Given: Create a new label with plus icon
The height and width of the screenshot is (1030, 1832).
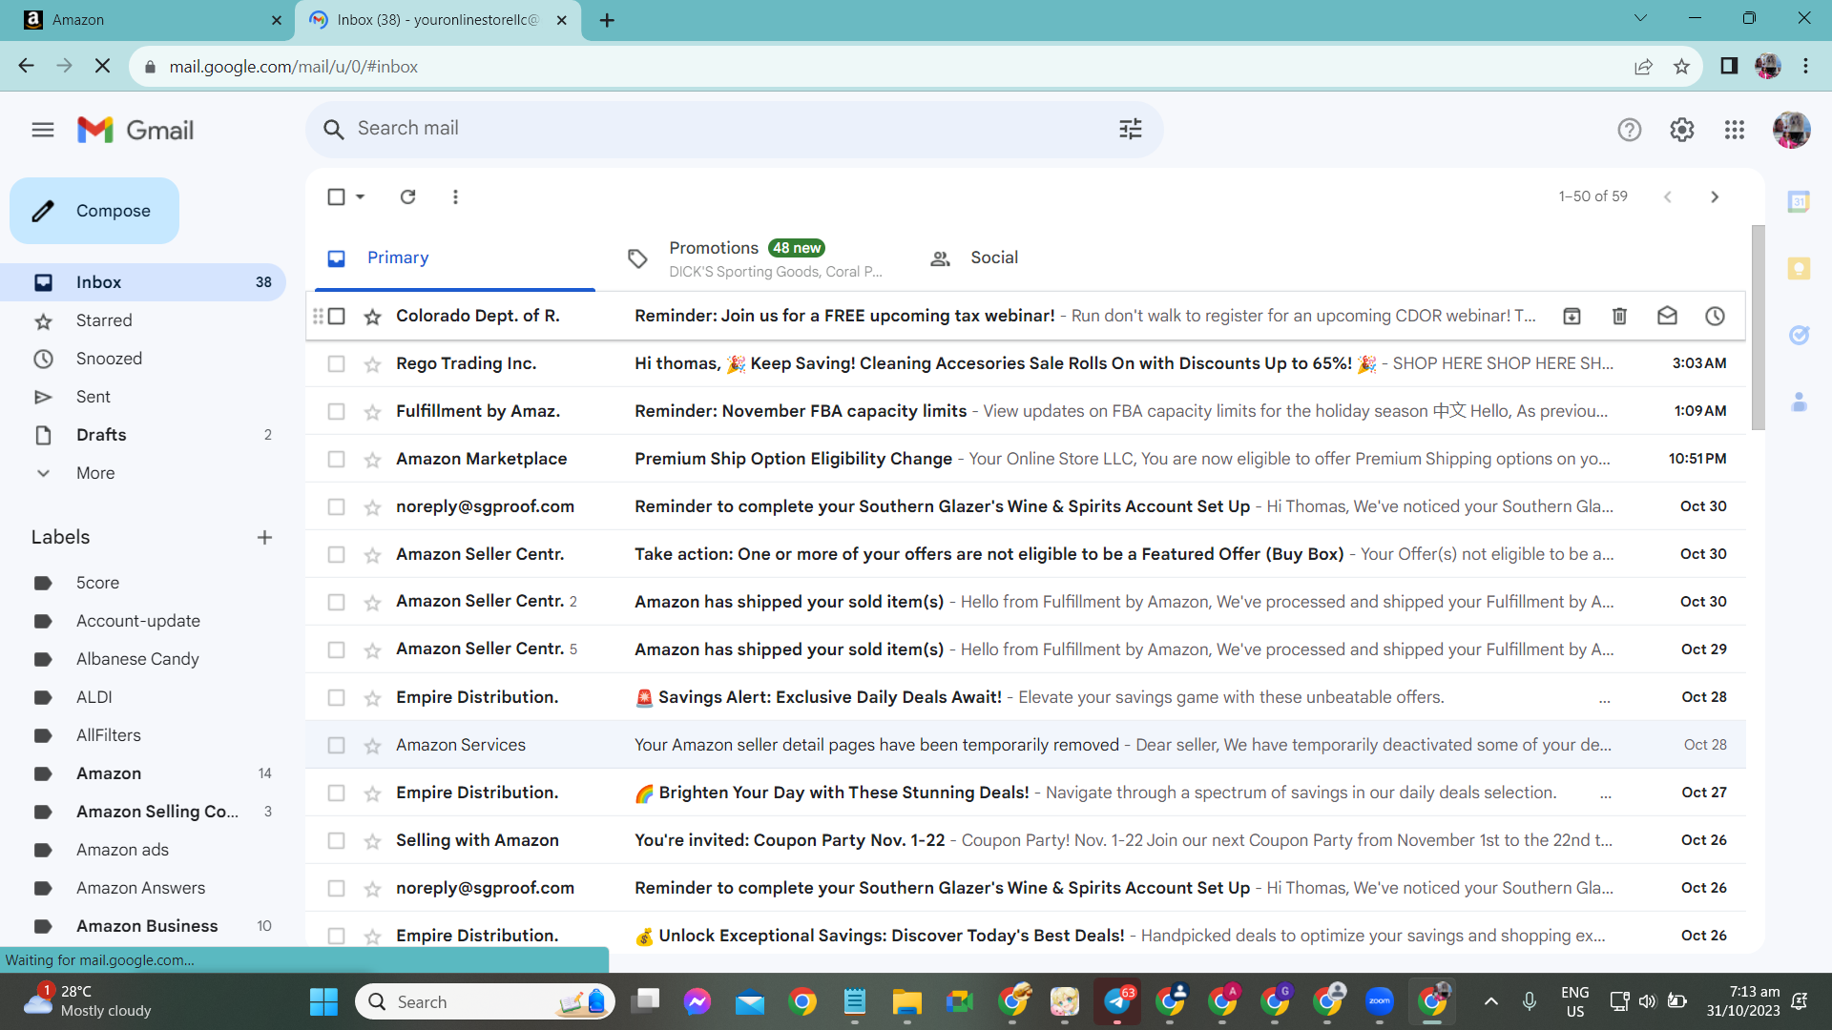Looking at the screenshot, I should [264, 537].
